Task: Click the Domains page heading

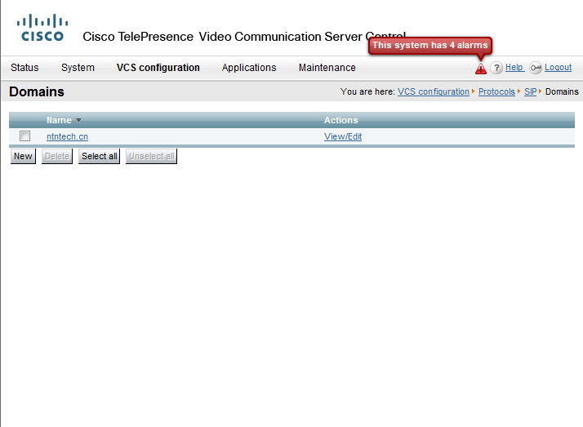Action: (37, 91)
